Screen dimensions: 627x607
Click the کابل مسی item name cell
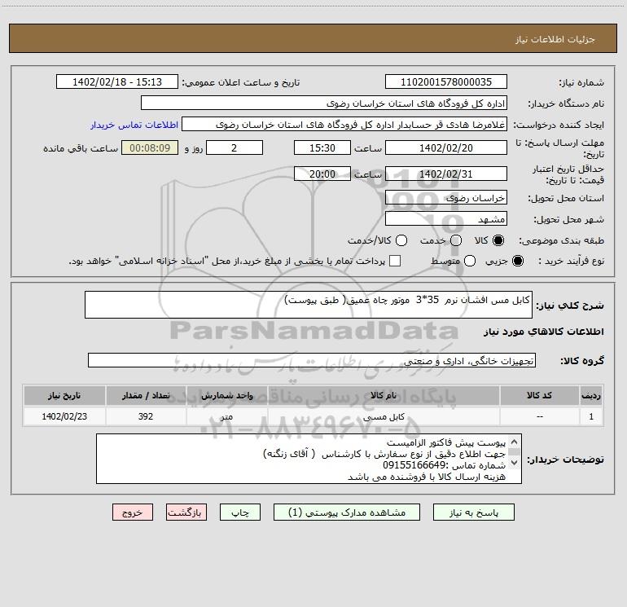pyautogui.click(x=384, y=416)
